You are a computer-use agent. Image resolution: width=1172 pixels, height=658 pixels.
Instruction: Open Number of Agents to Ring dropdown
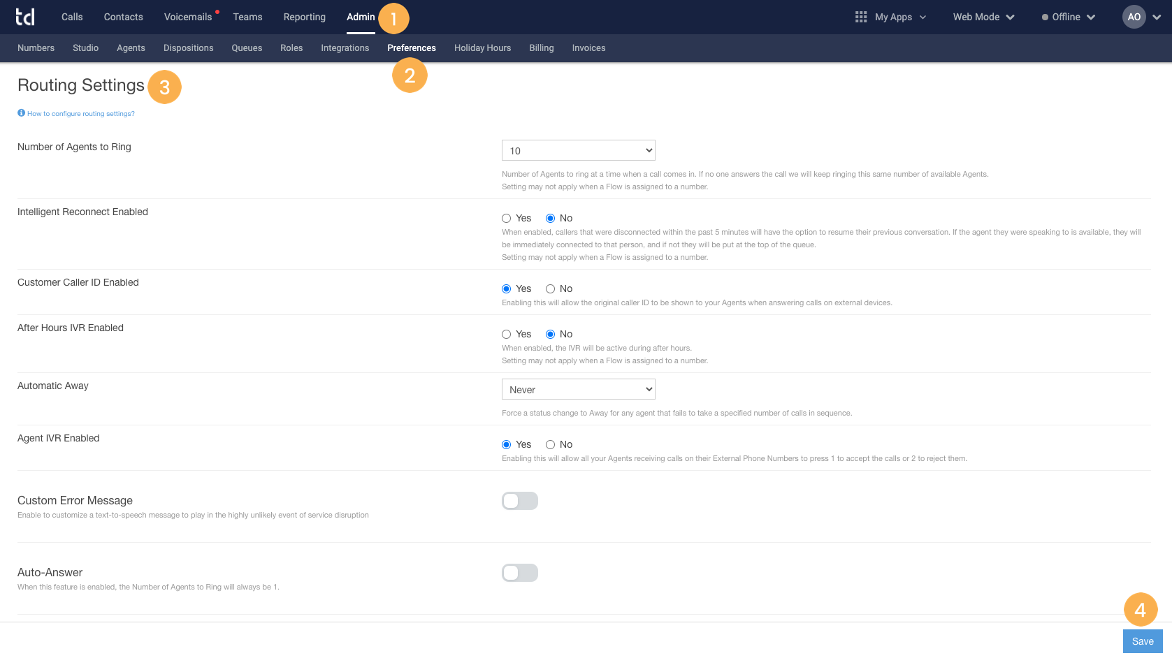(579, 150)
